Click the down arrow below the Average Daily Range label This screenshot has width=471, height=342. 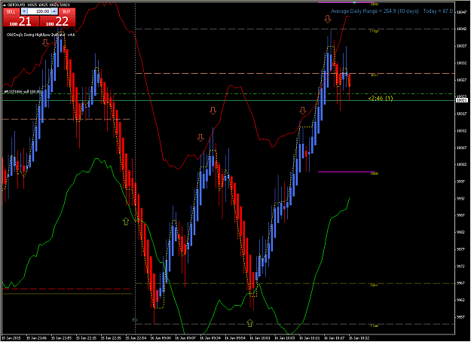click(328, 20)
